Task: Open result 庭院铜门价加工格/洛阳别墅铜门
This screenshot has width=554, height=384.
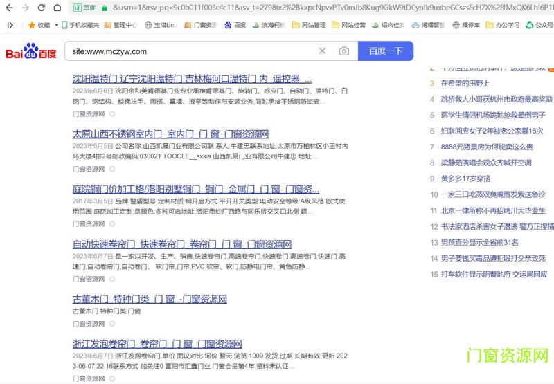Action: pos(196,189)
